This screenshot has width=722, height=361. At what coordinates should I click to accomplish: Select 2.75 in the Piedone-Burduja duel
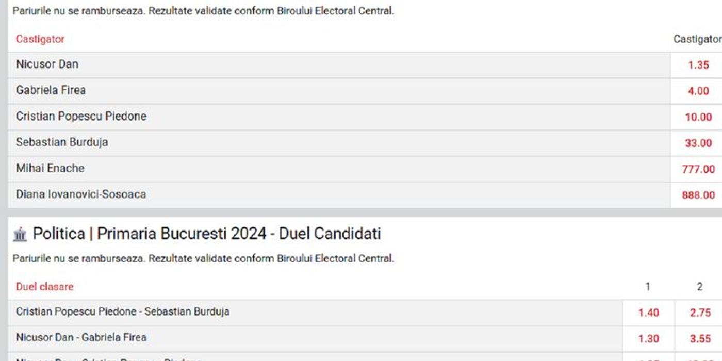click(x=699, y=311)
